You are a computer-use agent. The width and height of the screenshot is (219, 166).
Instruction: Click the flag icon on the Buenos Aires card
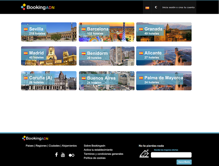84,78
